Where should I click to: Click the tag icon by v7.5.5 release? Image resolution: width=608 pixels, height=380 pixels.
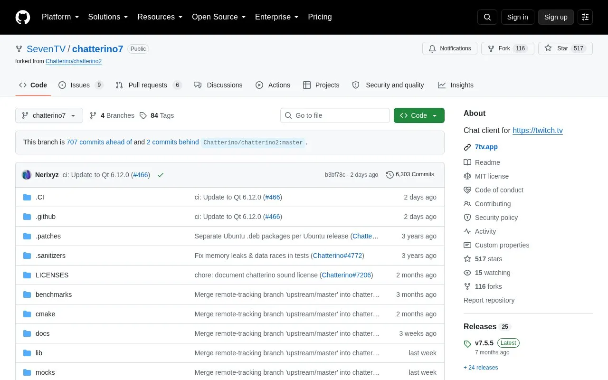click(467, 344)
